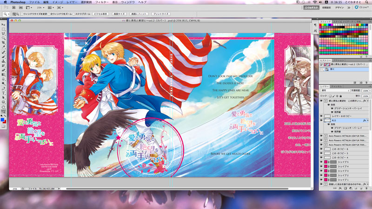Select the Brush tool
Image resolution: width=372 pixels, height=209 pixels.
(x=3, y=57)
